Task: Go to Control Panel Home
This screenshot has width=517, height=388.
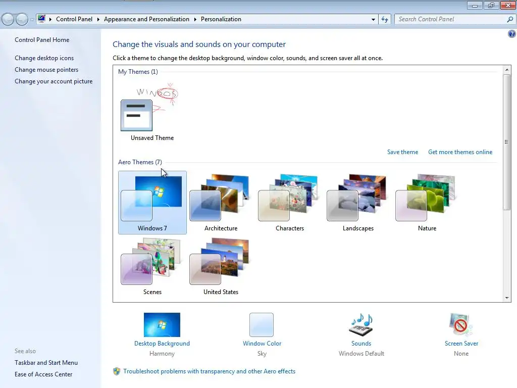Action: click(42, 40)
